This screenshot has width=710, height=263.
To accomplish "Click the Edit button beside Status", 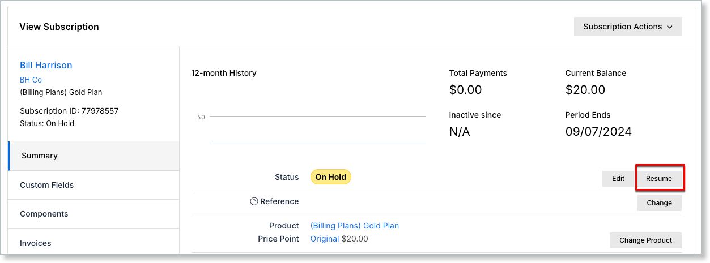I will 618,179.
